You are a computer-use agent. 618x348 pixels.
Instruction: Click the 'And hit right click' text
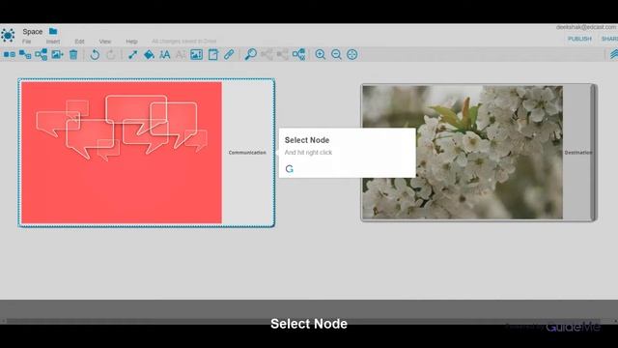coord(308,153)
